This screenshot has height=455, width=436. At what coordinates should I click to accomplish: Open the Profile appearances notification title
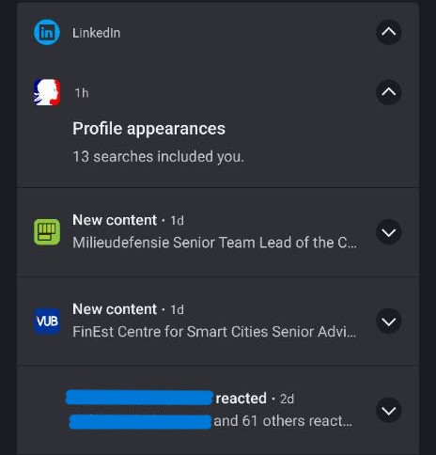coord(148,129)
